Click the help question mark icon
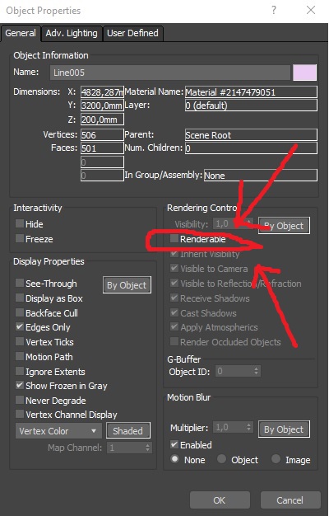 click(x=274, y=10)
